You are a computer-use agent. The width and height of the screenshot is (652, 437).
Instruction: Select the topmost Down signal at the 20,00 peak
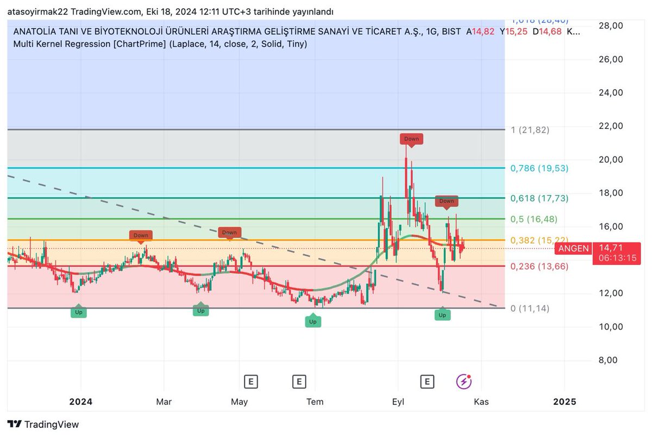click(411, 139)
